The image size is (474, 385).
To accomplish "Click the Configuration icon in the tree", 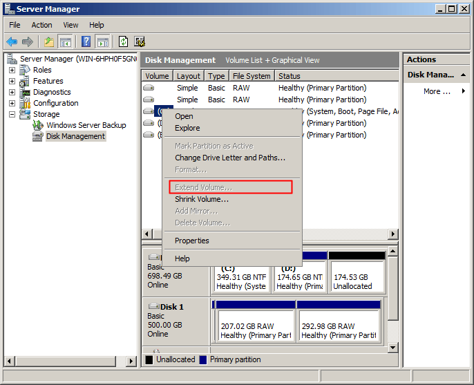I will point(25,103).
